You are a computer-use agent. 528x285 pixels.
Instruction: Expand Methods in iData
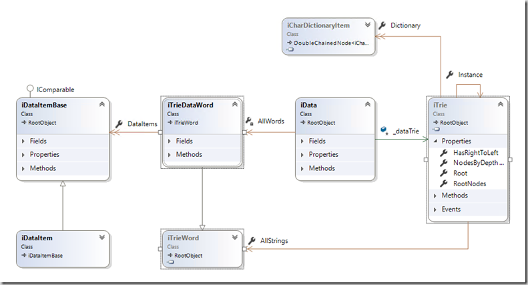point(302,168)
